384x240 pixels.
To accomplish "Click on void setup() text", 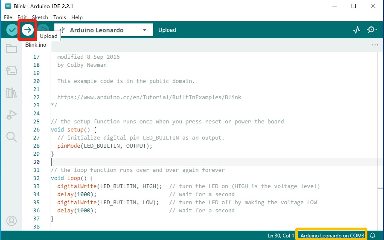I will click(73, 130).
